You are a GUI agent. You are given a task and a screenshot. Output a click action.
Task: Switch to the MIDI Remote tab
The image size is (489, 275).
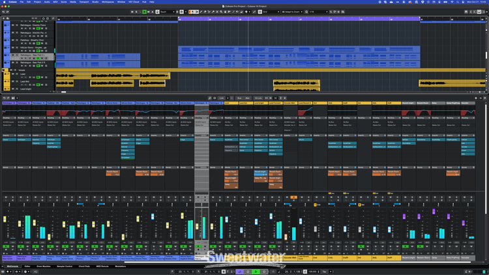(103, 267)
